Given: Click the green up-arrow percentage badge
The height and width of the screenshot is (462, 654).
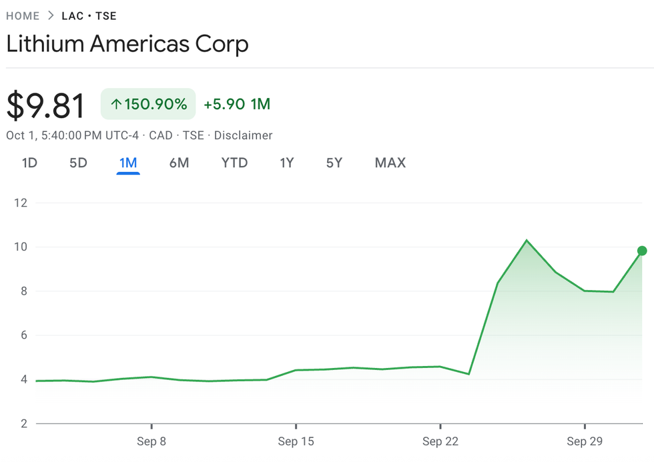Looking at the screenshot, I should coord(148,105).
